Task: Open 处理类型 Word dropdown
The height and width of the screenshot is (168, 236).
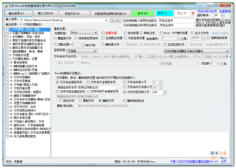Action: pos(84,33)
